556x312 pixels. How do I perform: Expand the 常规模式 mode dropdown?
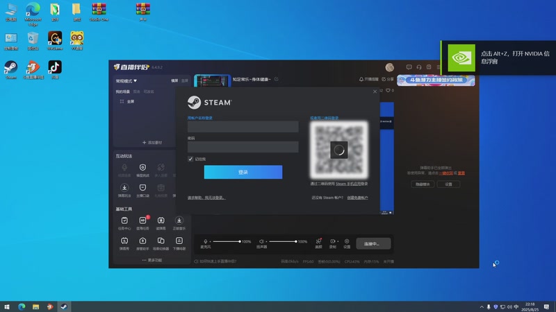click(126, 81)
